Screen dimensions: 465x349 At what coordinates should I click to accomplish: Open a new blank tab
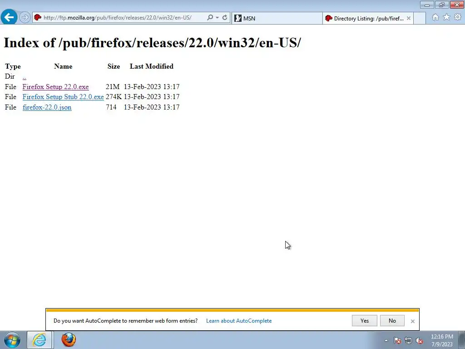point(420,18)
